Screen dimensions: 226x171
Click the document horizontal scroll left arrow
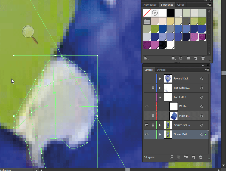click(41, 170)
